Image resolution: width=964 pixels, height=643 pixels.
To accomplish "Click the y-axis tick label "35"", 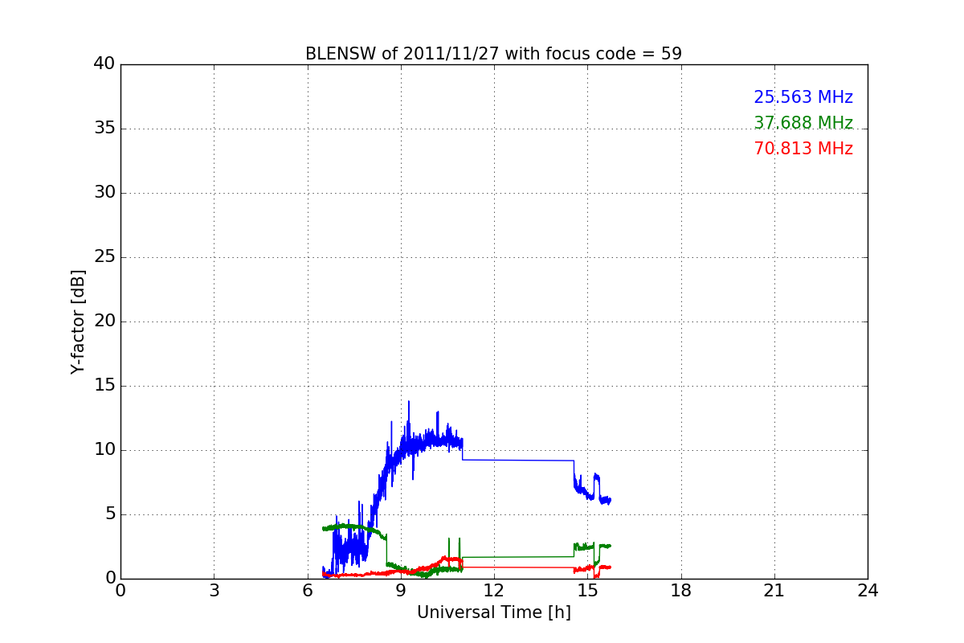I will 104,129.
